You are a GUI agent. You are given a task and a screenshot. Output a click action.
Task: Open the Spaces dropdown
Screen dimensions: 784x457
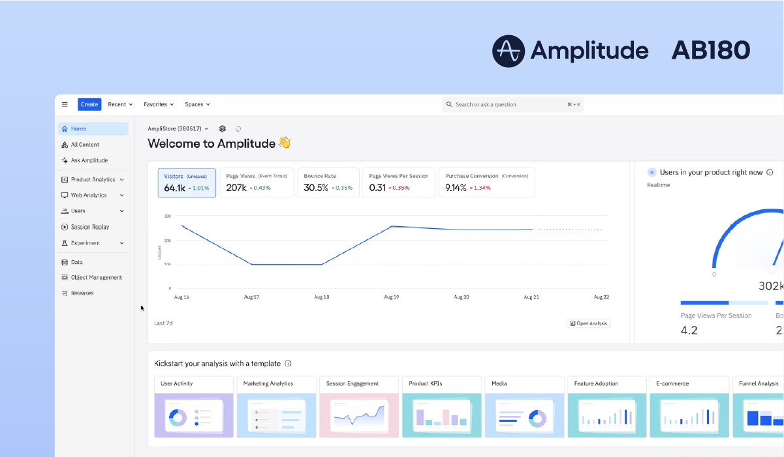click(x=197, y=104)
